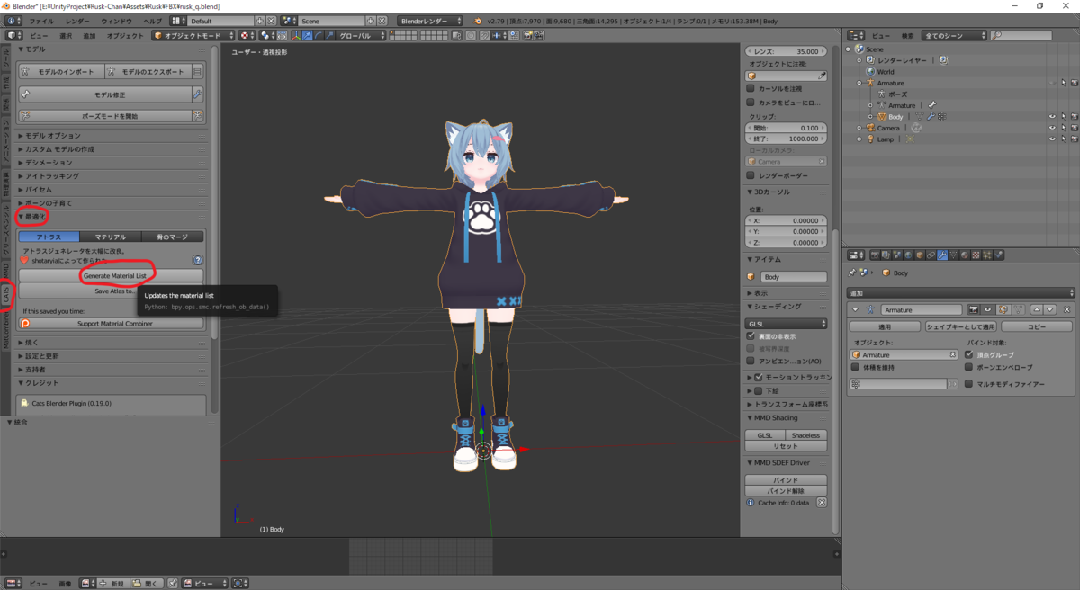The width and height of the screenshot is (1080, 590).
Task: Open the レンダー menu
Action: click(77, 20)
